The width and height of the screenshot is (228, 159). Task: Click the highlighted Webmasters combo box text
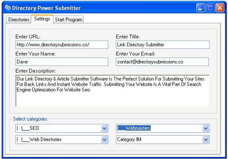click(134, 128)
